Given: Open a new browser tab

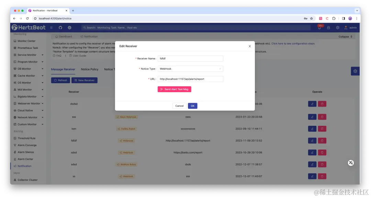Looking at the screenshot, I should pos(73,11).
